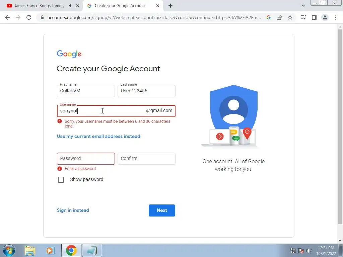Click the Confirm password field
The height and width of the screenshot is (257, 343).
(x=146, y=158)
